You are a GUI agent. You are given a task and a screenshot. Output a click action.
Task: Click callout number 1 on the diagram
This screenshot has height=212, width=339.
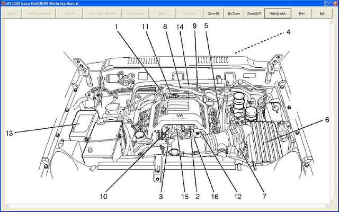tap(117, 27)
